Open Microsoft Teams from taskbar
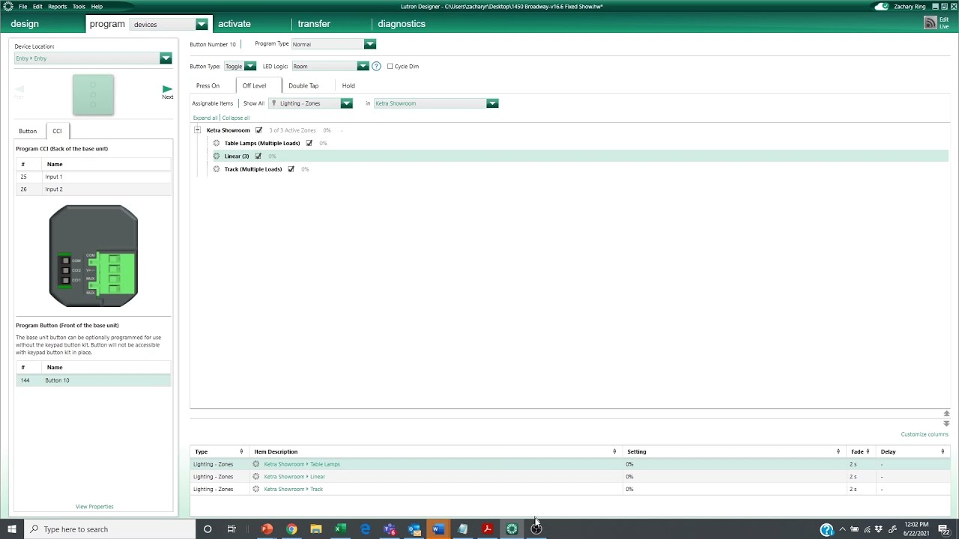 click(x=390, y=529)
